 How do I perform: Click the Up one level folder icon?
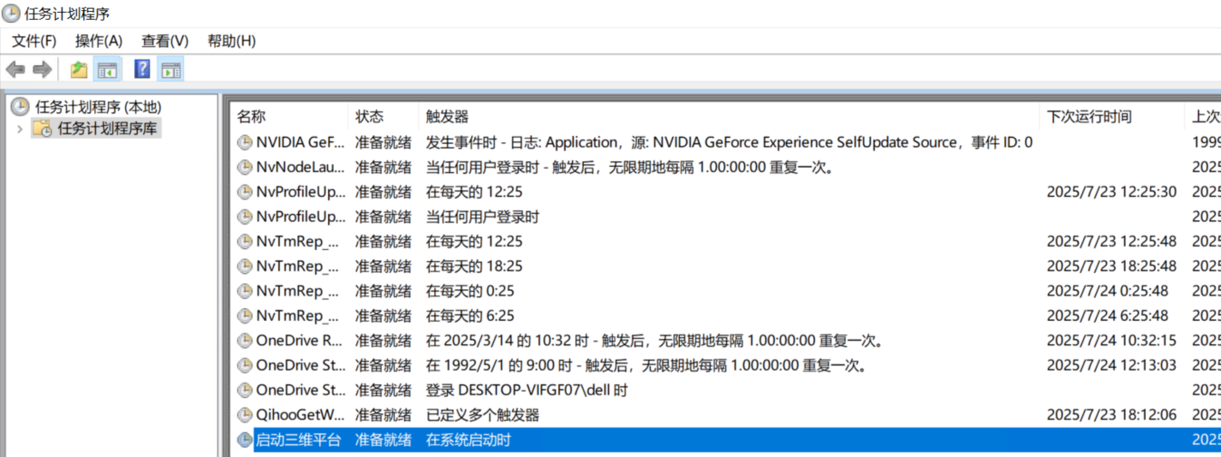tap(79, 69)
